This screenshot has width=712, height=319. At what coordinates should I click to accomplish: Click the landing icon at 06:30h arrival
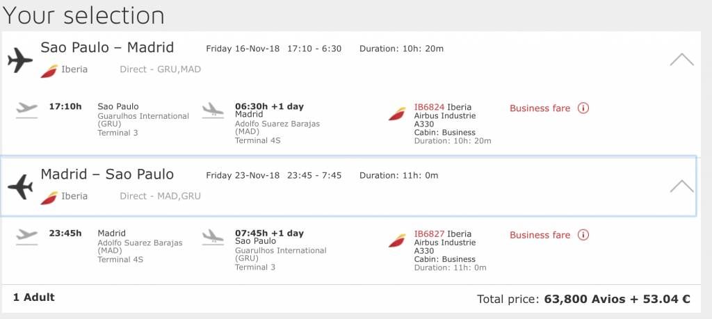[x=213, y=111]
